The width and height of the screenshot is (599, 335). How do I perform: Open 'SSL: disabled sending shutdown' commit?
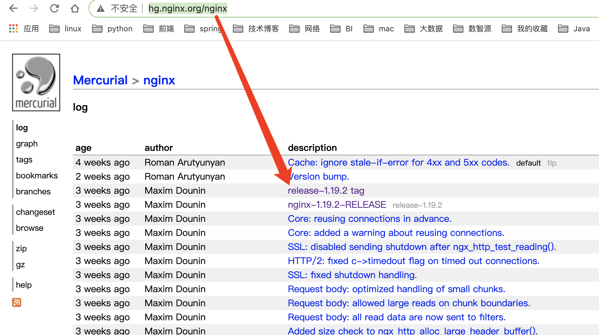422,247
